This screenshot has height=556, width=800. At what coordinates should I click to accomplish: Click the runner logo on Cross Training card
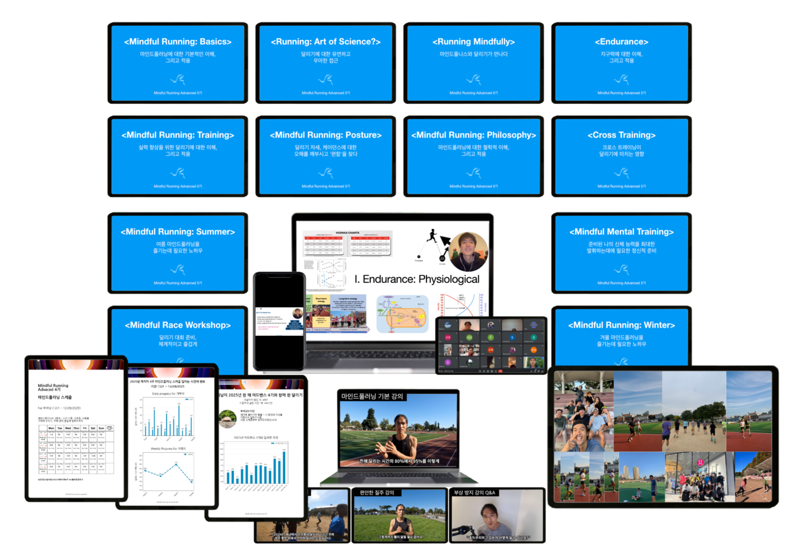(x=622, y=173)
